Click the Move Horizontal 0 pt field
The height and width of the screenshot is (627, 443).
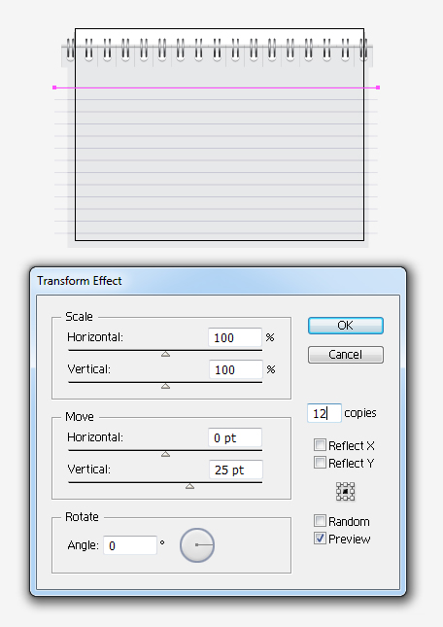pyautogui.click(x=235, y=437)
